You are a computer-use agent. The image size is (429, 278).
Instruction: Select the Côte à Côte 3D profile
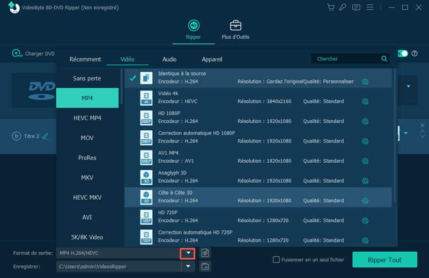(x=257, y=197)
